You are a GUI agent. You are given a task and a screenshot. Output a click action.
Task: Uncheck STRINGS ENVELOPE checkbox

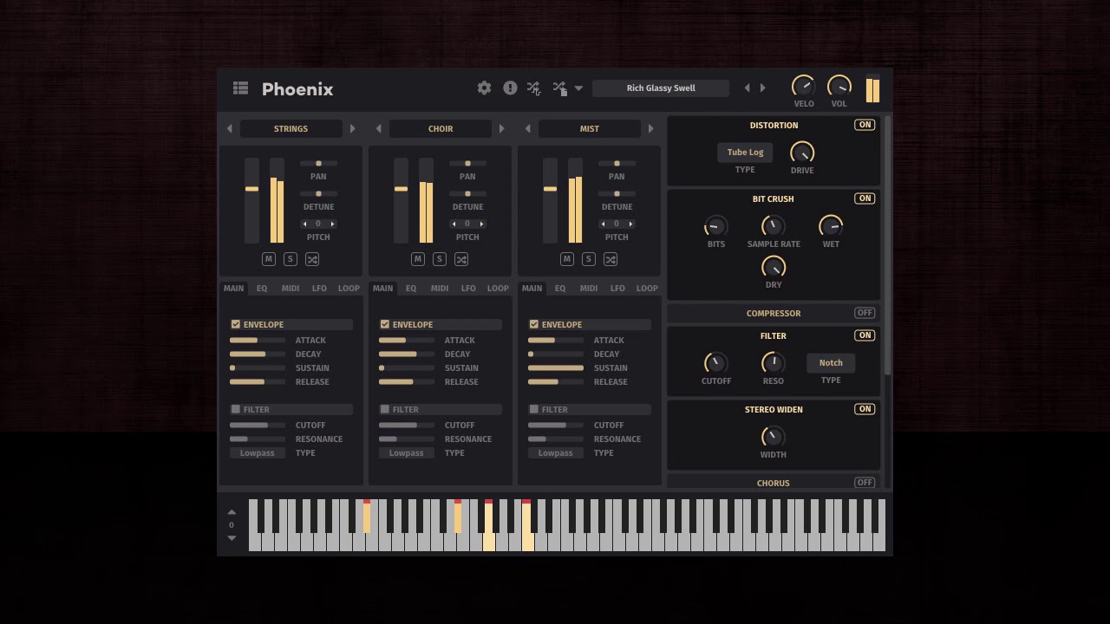(235, 324)
